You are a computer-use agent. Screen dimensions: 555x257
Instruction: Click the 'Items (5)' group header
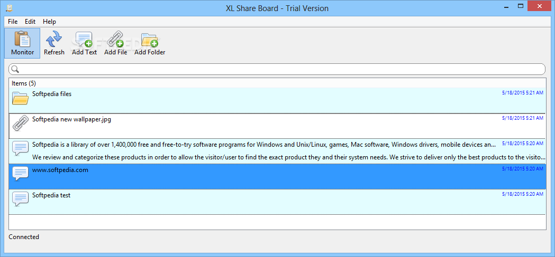click(24, 83)
